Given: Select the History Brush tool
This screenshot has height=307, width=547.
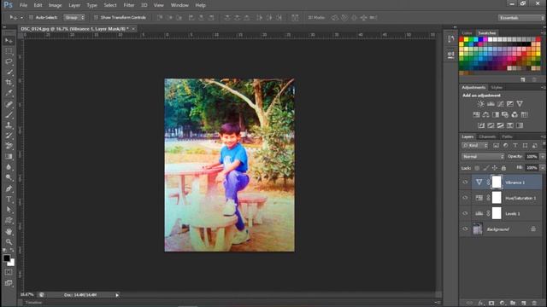Looking at the screenshot, I should point(9,136).
